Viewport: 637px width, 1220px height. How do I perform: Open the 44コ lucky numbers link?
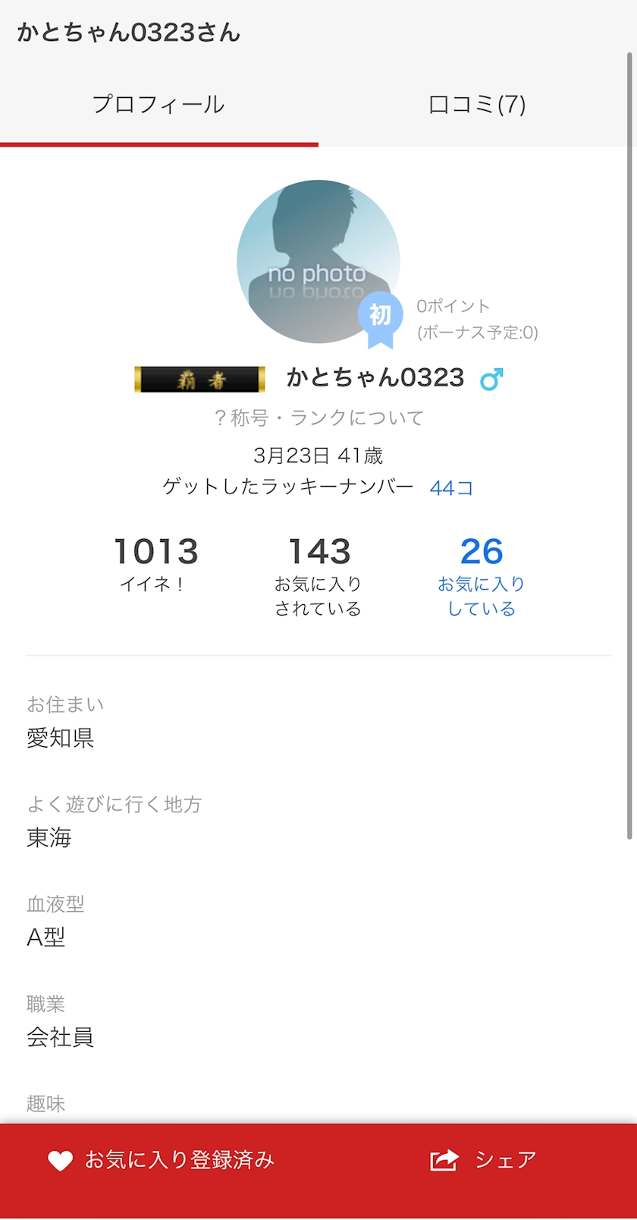(451, 488)
